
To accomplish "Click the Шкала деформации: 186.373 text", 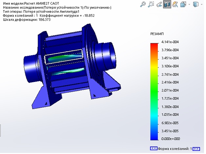I will (x=27, y=20).
